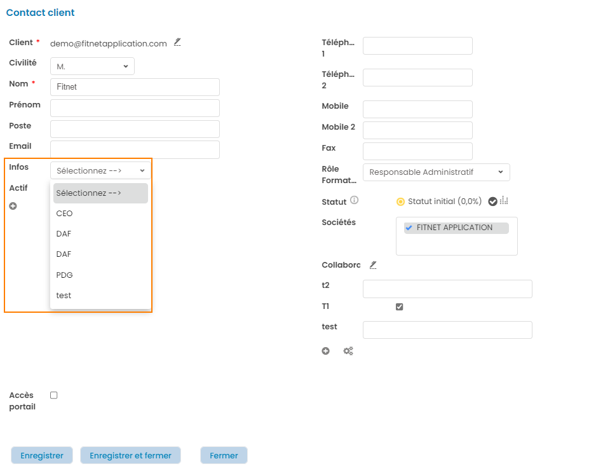Click the plus icon below the Actif label
The image size is (603, 466).
[13, 206]
